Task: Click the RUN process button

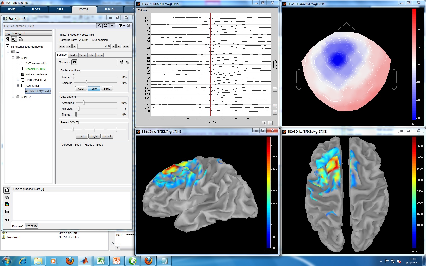Action: pos(7,220)
